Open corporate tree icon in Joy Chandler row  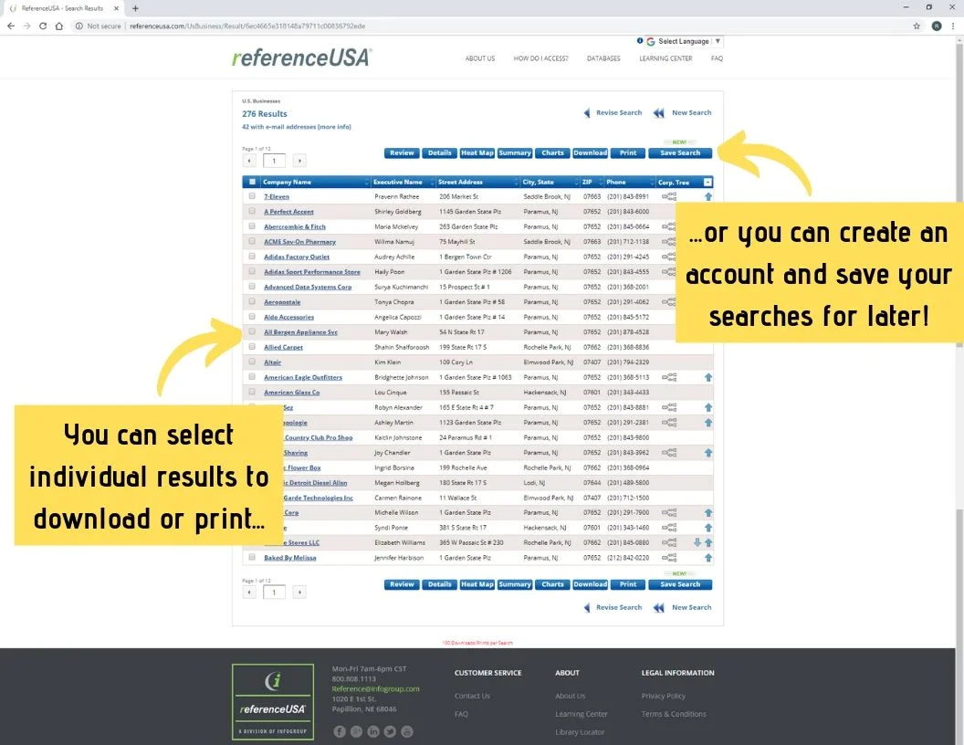[669, 453]
